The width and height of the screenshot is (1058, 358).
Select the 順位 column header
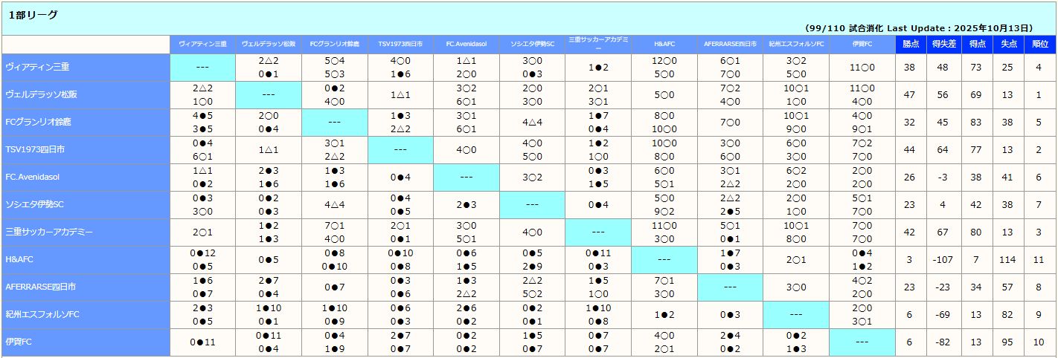pos(1041,45)
